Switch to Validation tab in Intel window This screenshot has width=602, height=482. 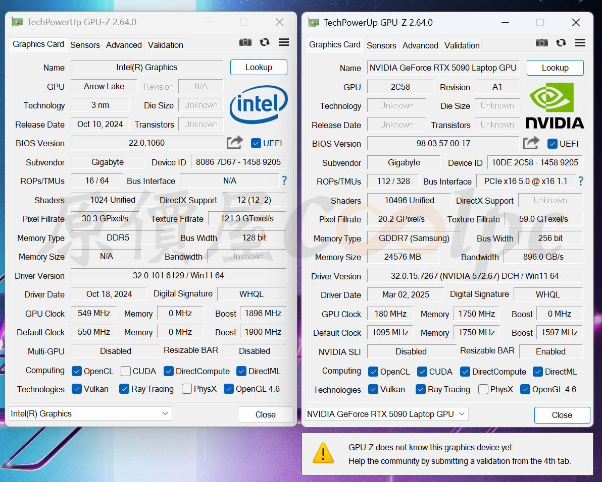pyautogui.click(x=166, y=45)
